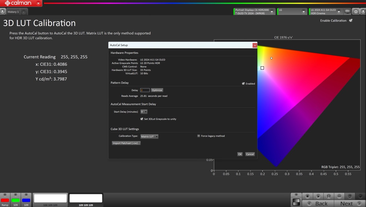Expand the left side panel arrow

click(x=3, y=11)
